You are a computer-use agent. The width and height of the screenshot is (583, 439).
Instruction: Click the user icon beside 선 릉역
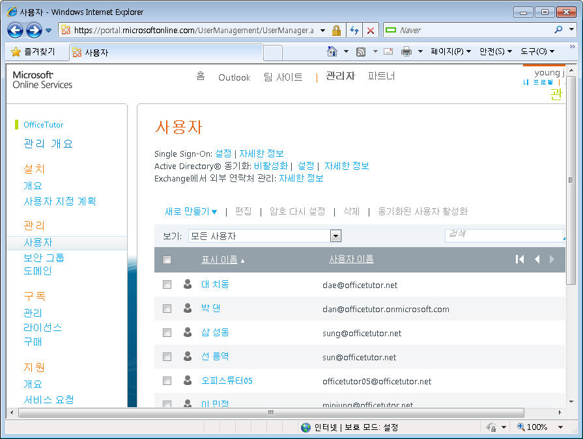click(x=188, y=356)
